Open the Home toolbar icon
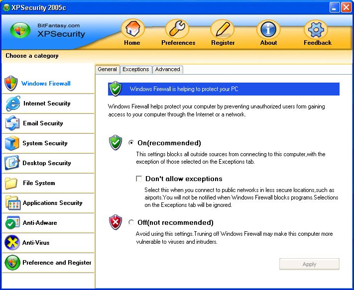The width and height of the screenshot is (354, 290). [132, 29]
